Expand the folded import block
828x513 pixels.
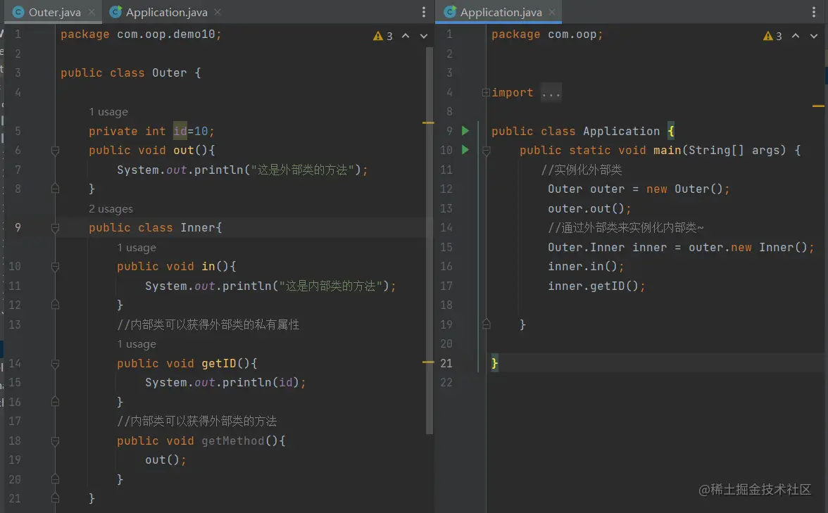[x=486, y=93]
